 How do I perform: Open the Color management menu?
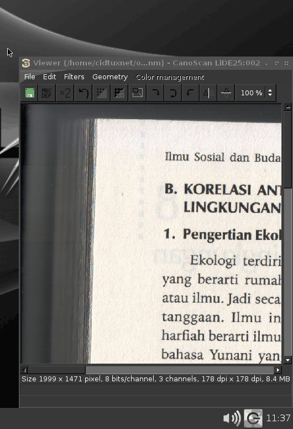coord(170,77)
